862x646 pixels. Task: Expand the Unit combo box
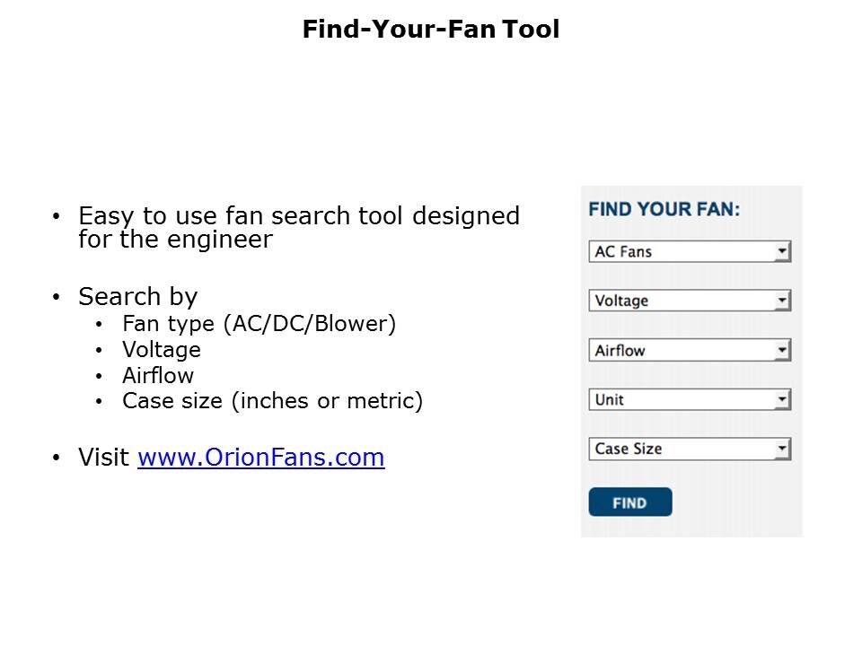coord(682,399)
